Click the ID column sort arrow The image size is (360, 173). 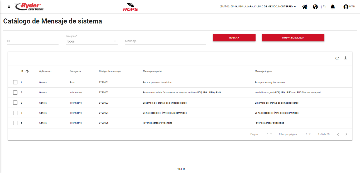pyautogui.click(x=27, y=71)
